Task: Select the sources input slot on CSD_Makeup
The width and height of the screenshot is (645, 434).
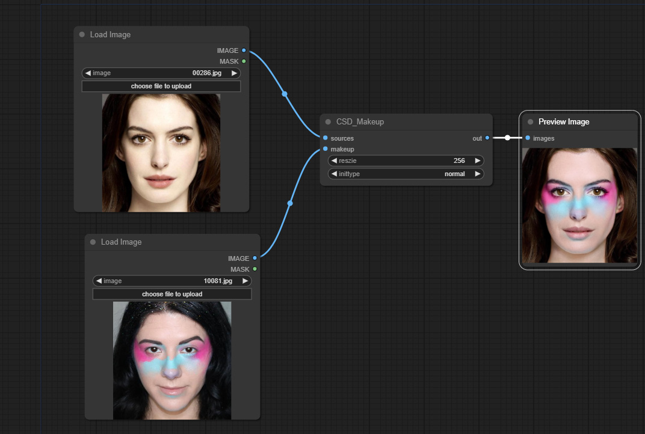Action: click(x=324, y=138)
